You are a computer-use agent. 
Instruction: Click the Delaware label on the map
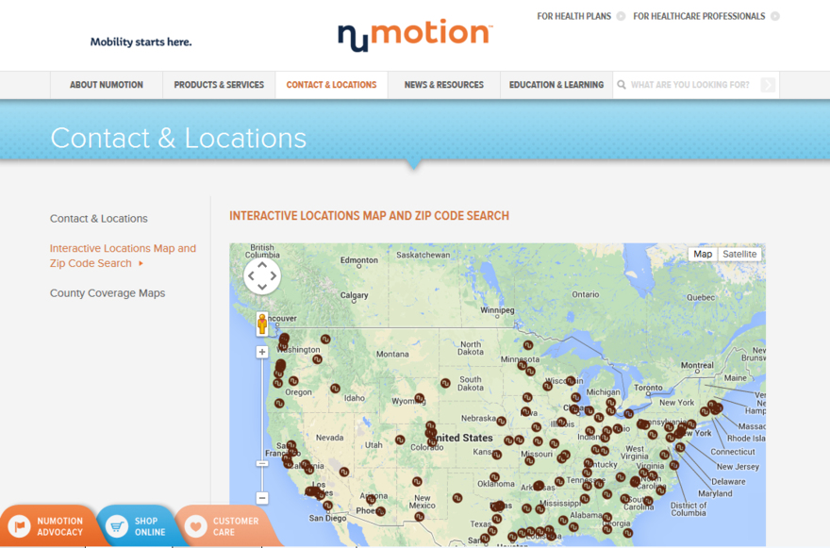point(728,482)
